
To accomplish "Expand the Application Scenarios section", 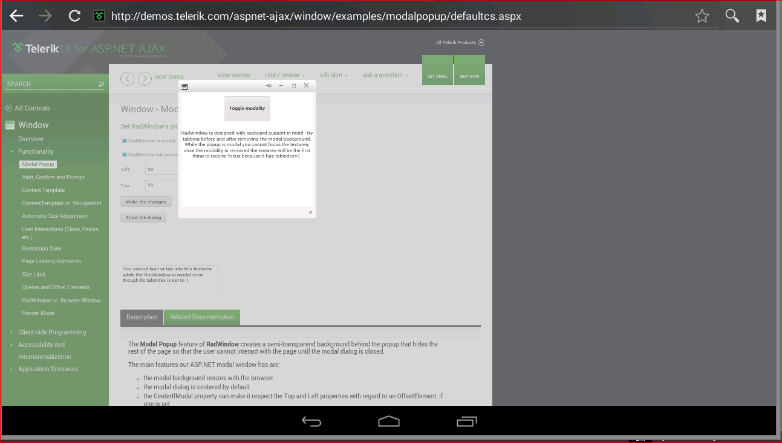I will pos(11,369).
